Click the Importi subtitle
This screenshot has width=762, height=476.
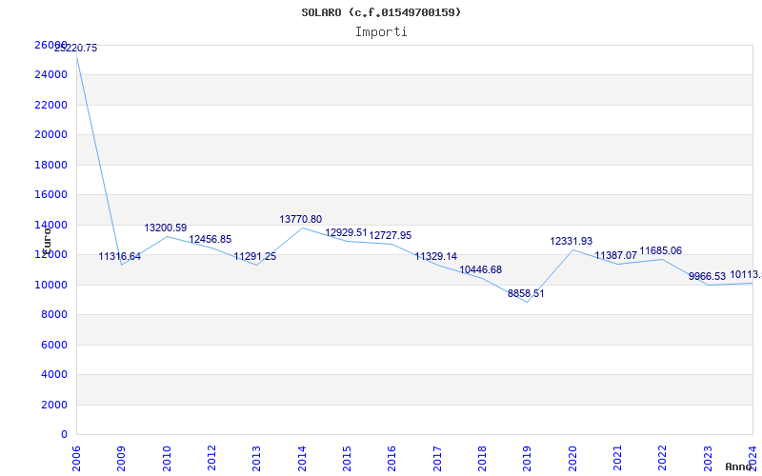(381, 32)
